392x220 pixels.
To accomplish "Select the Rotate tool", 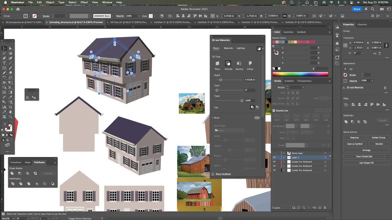I will point(4,78).
